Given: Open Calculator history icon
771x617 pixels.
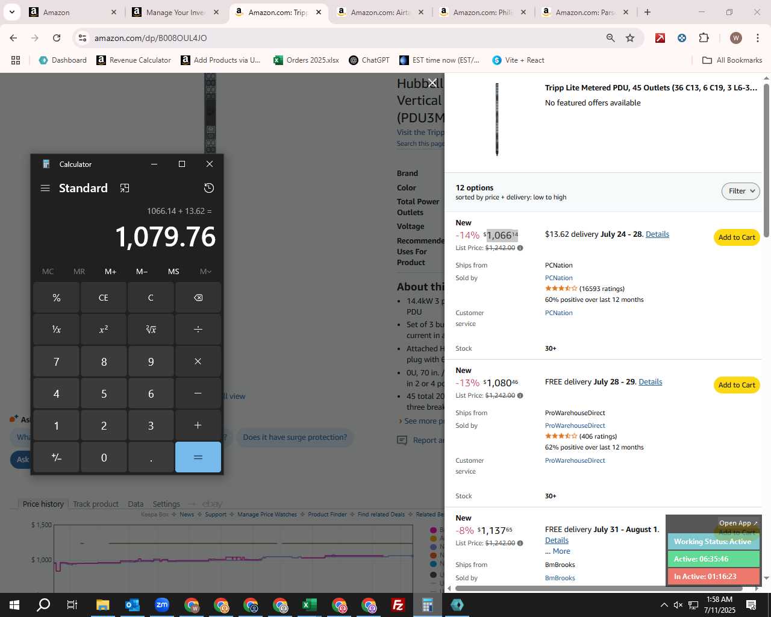Looking at the screenshot, I should pyautogui.click(x=209, y=188).
